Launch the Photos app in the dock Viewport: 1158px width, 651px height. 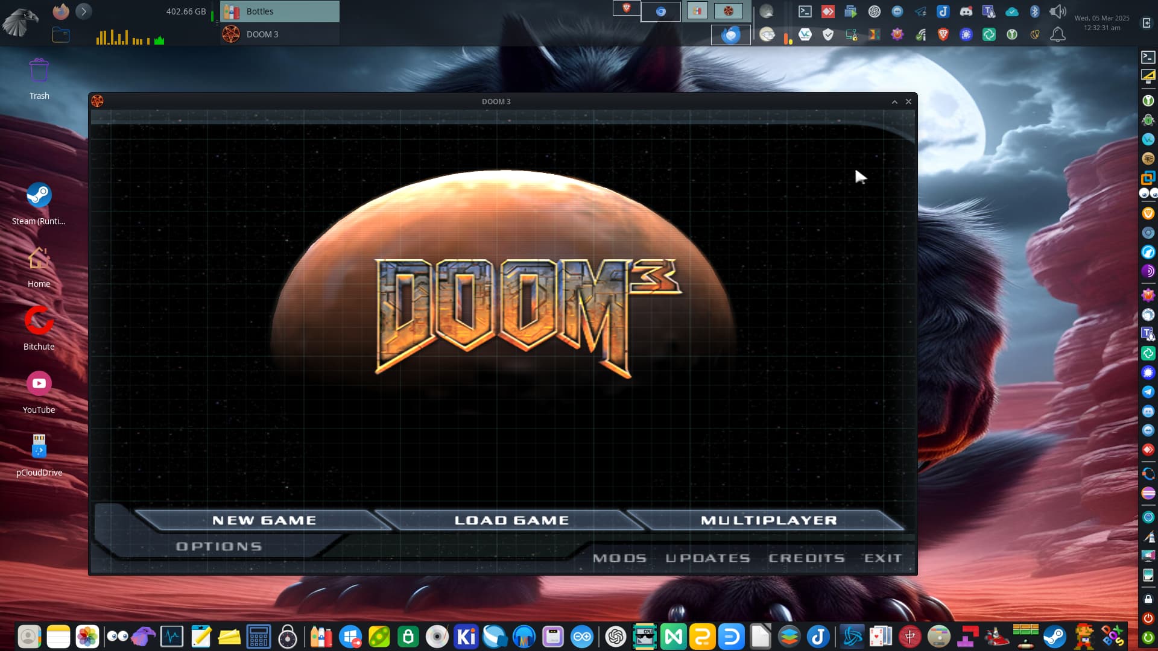coord(87,637)
